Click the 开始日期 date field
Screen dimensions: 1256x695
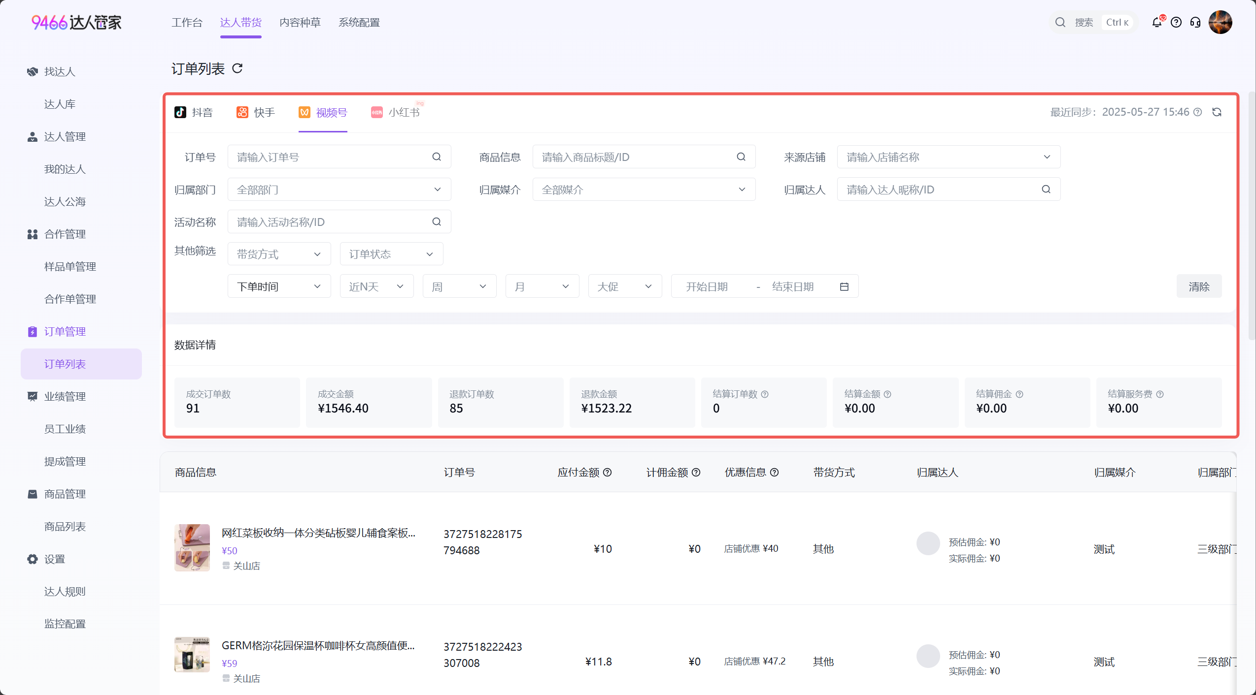[x=707, y=286]
